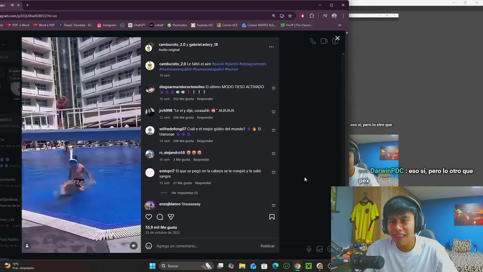
Task: Expand the bookmarks overflow chevron
Action: [340, 25]
